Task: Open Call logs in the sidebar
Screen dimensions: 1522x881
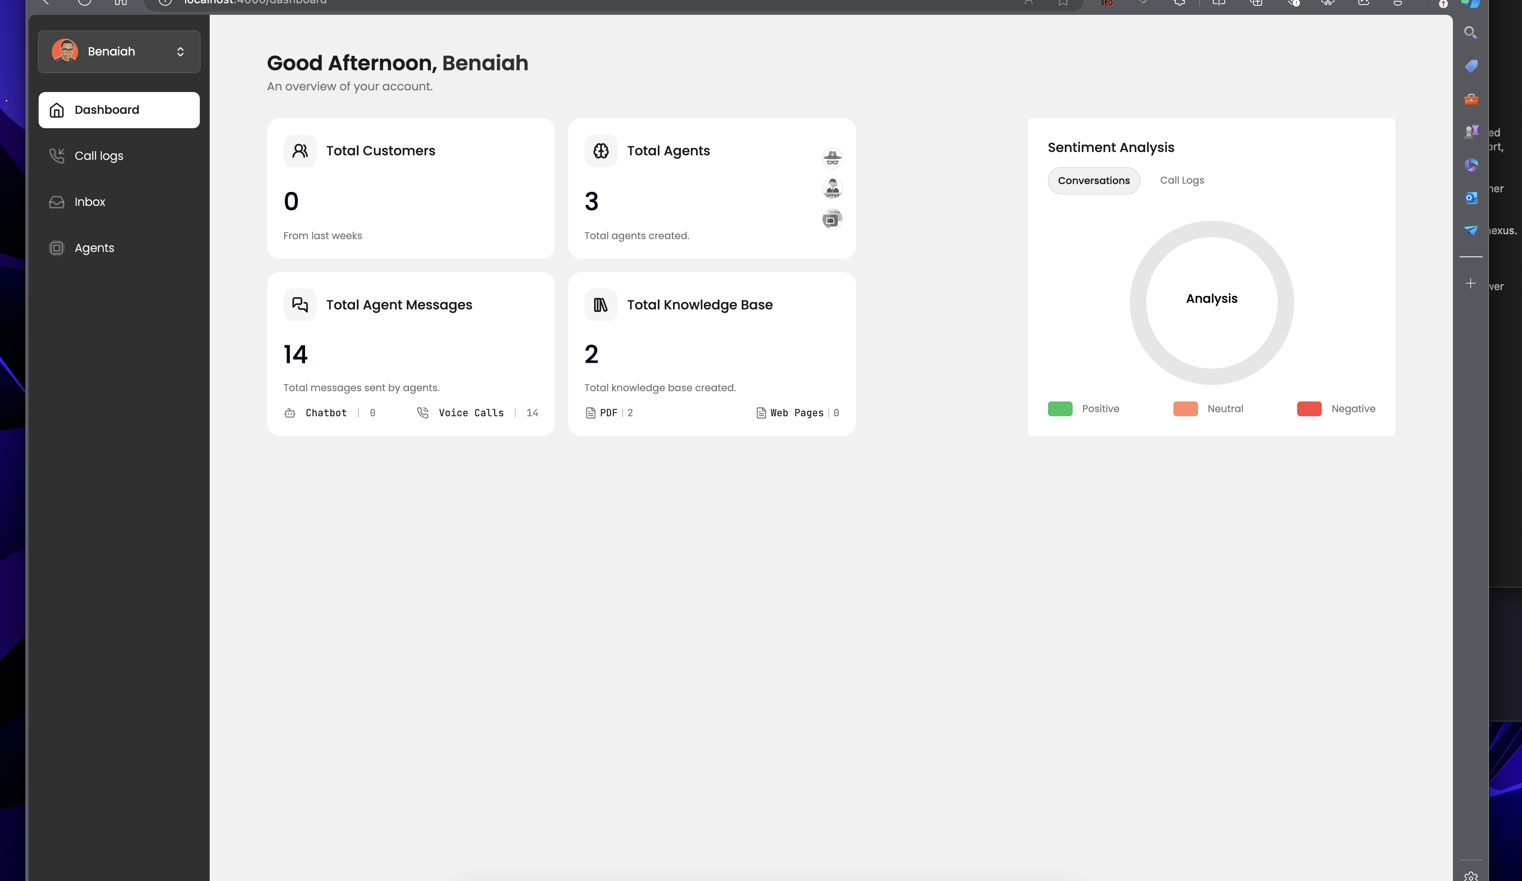Action: [x=98, y=156]
